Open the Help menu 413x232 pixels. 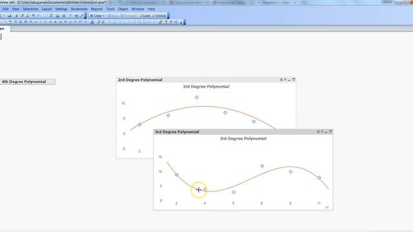[x=151, y=9]
